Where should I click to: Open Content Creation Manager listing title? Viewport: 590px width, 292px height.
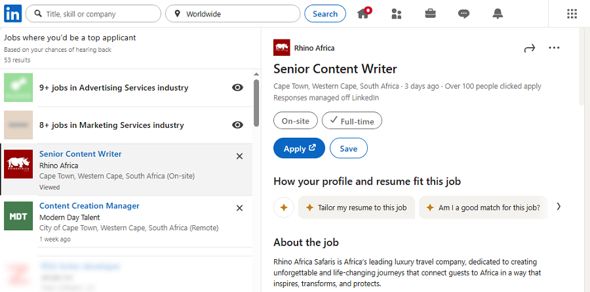[90, 206]
